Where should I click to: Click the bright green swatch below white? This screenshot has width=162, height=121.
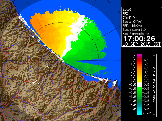(x=139, y=89)
